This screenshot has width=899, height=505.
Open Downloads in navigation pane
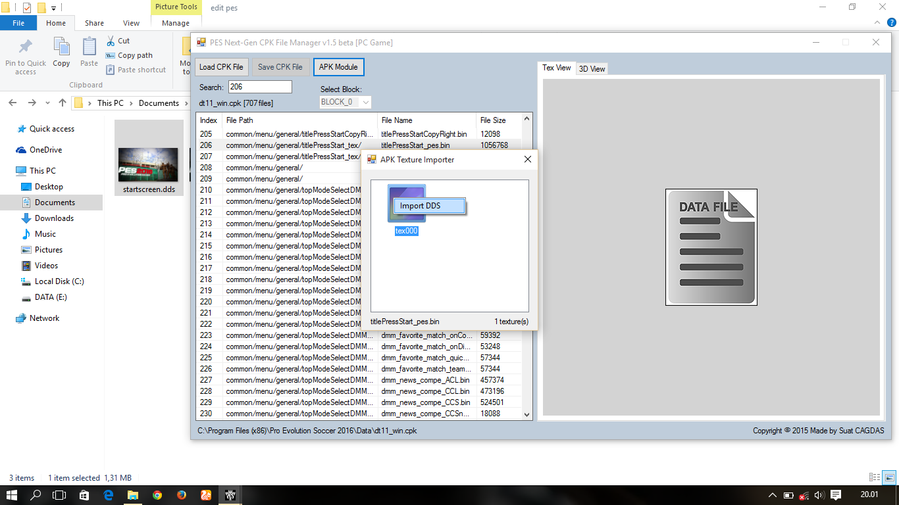coord(54,218)
